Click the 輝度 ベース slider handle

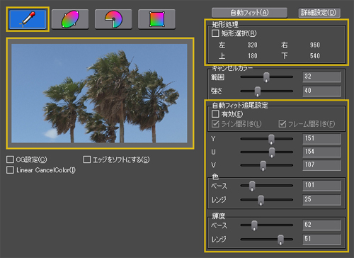(254, 225)
